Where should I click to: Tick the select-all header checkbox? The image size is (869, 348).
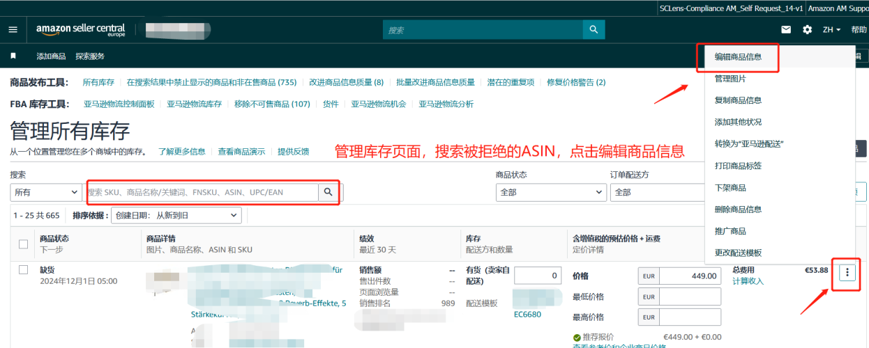[24, 244]
